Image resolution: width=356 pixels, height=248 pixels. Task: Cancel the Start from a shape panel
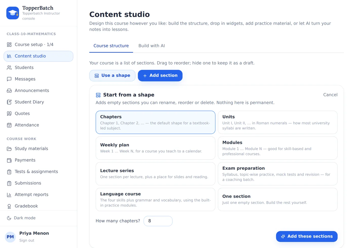330,95
